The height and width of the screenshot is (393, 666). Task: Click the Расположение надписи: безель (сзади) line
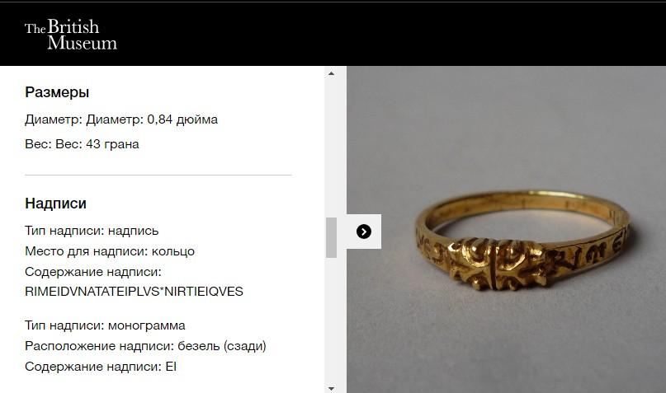point(145,346)
